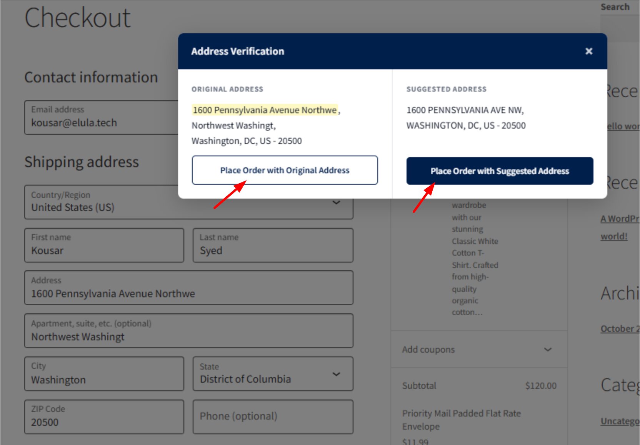
Task: Place order with suggested address
Action: 500,171
